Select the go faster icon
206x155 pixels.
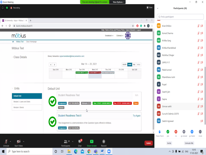click(x=192, y=132)
